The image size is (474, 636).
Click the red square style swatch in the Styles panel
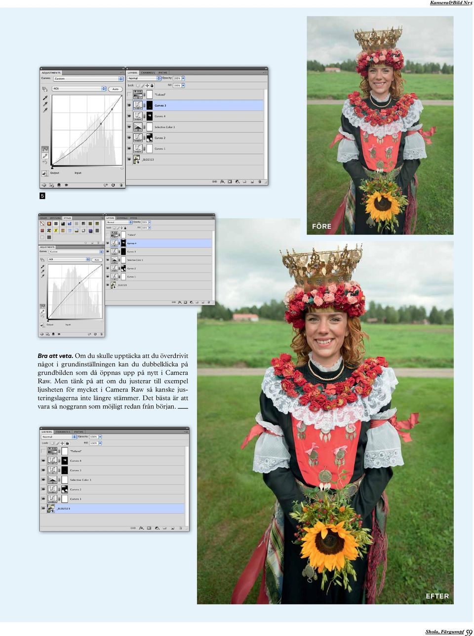42,230
